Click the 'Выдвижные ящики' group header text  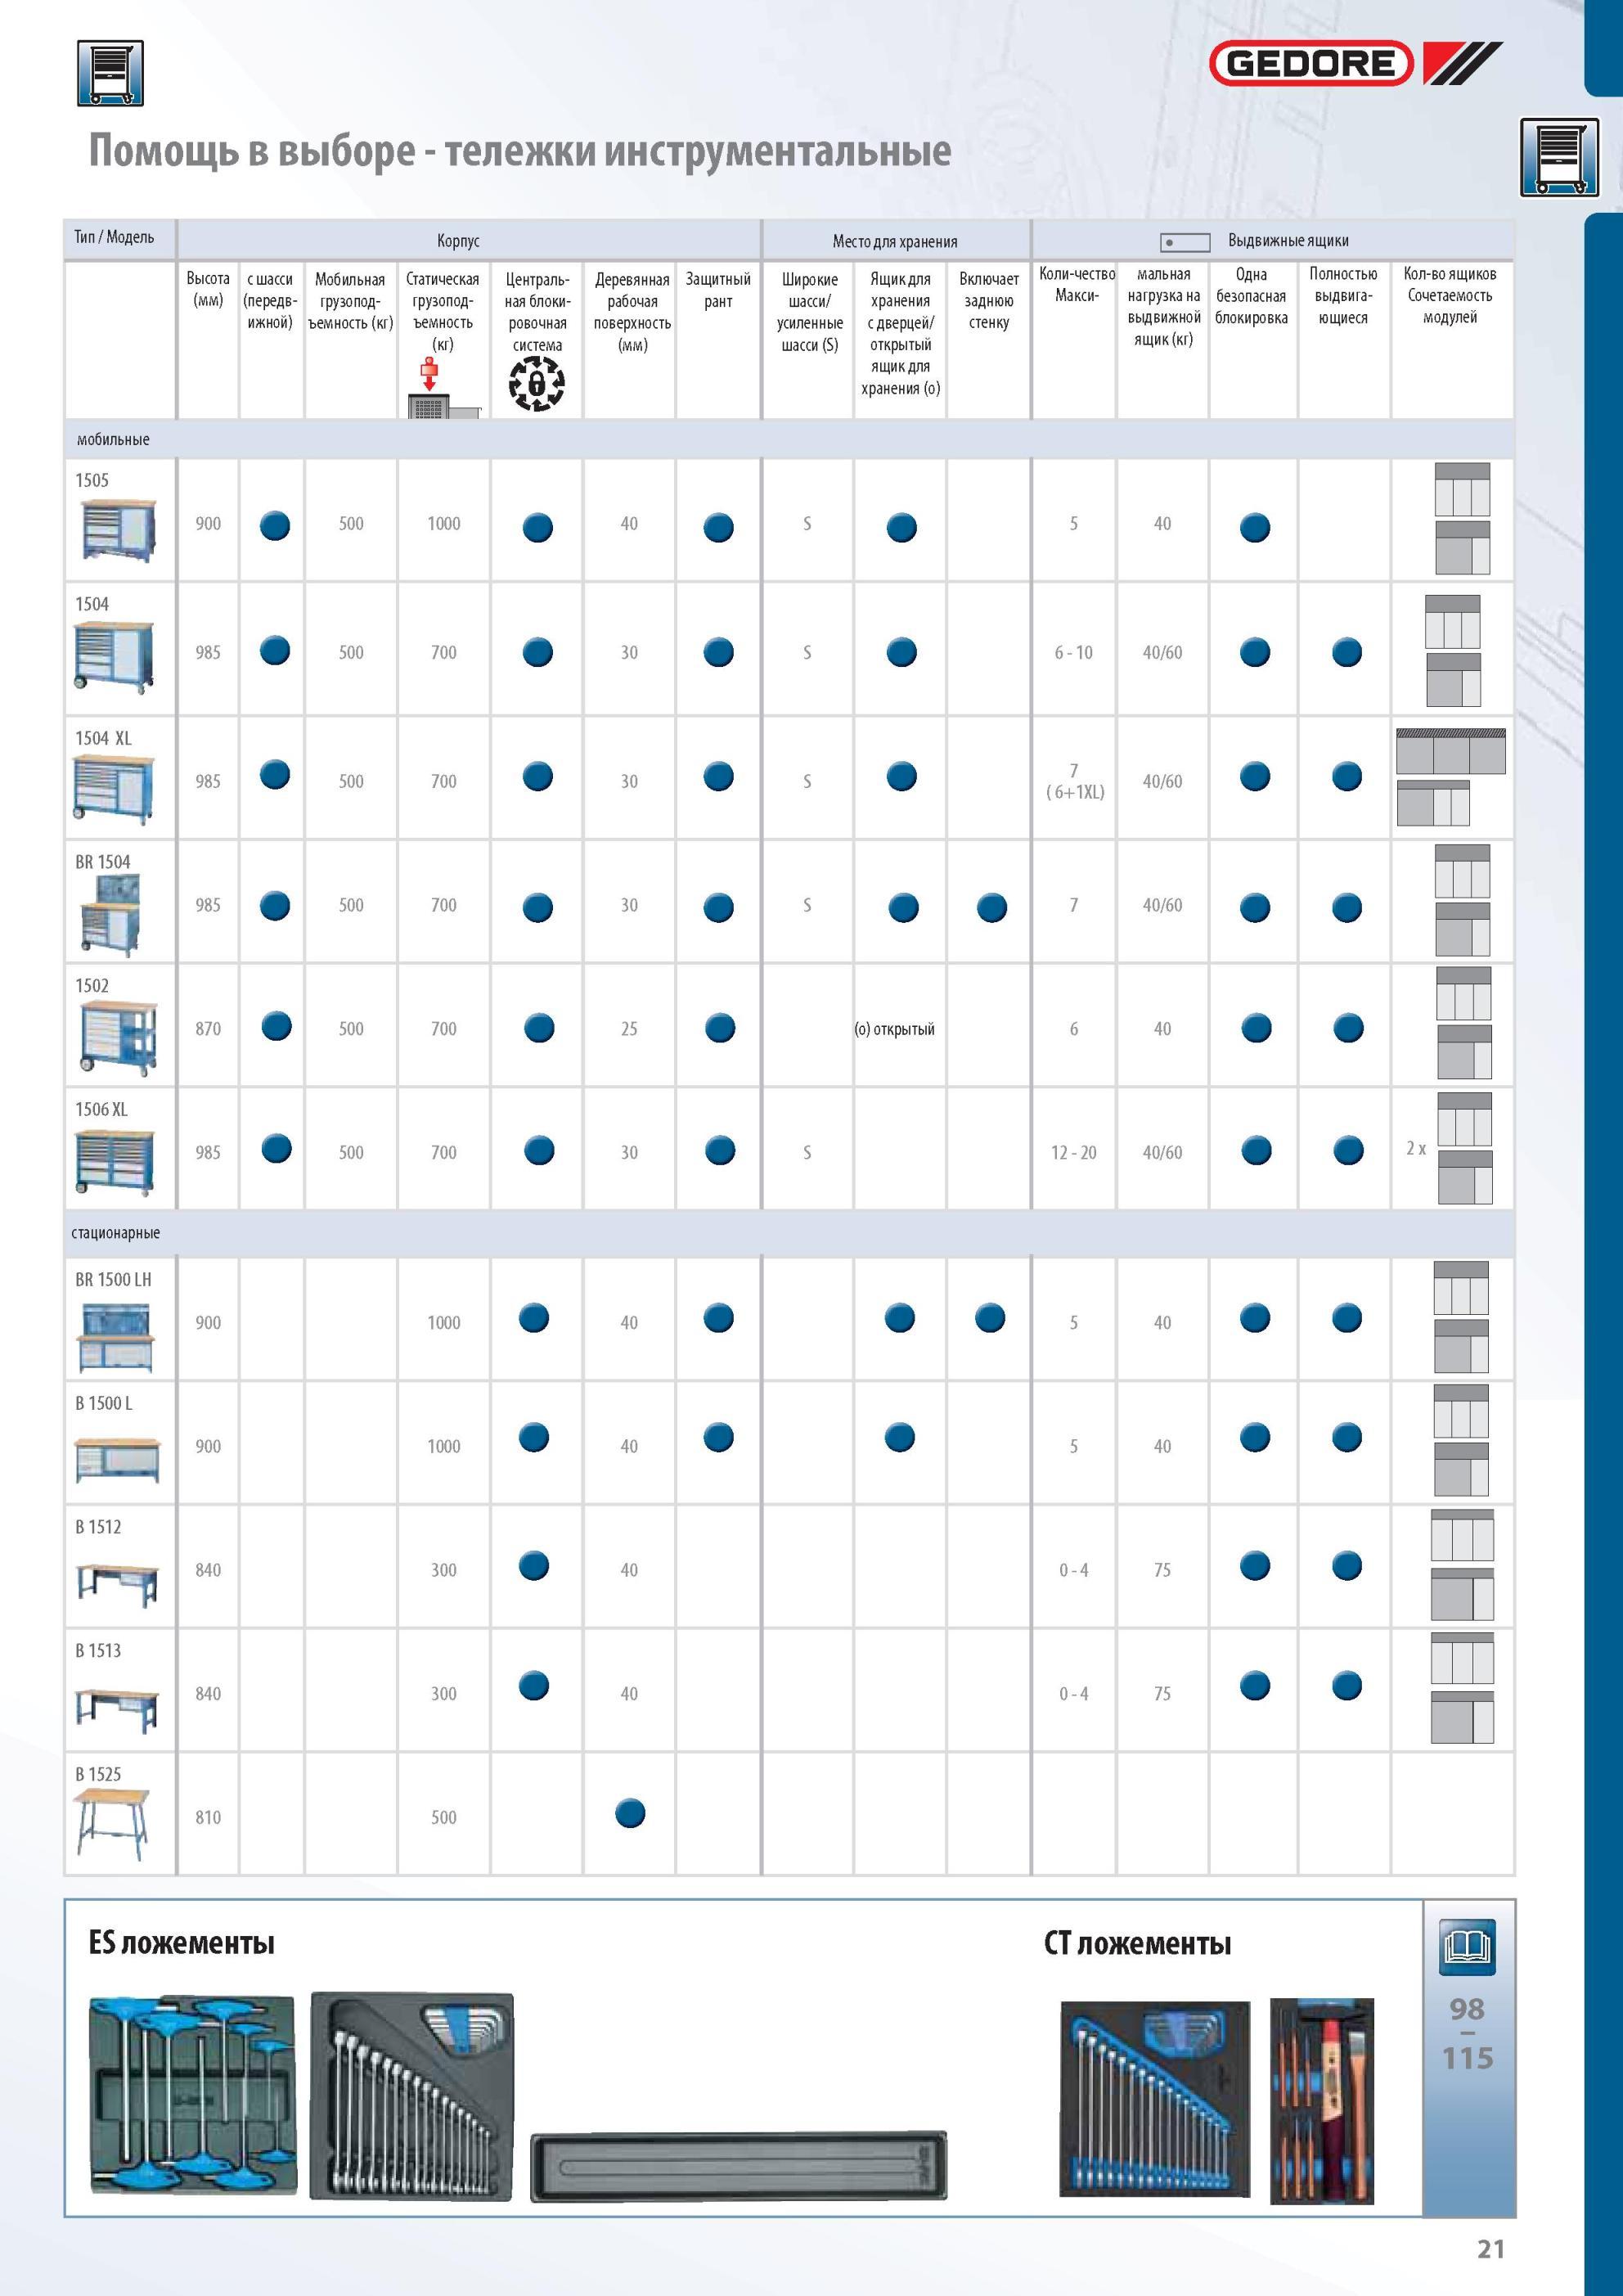point(1288,241)
